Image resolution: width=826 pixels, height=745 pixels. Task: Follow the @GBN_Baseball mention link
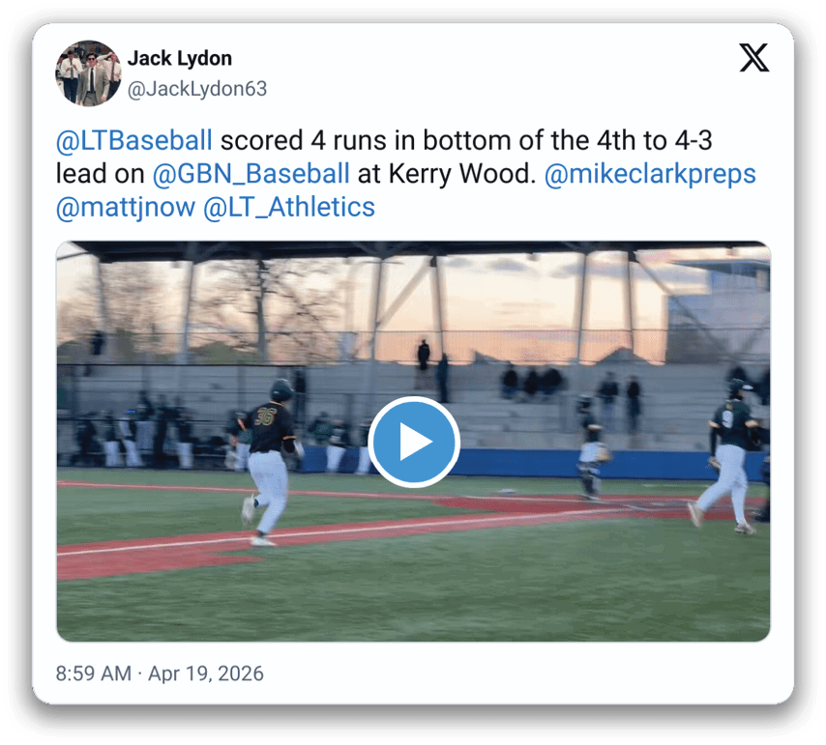point(251,174)
